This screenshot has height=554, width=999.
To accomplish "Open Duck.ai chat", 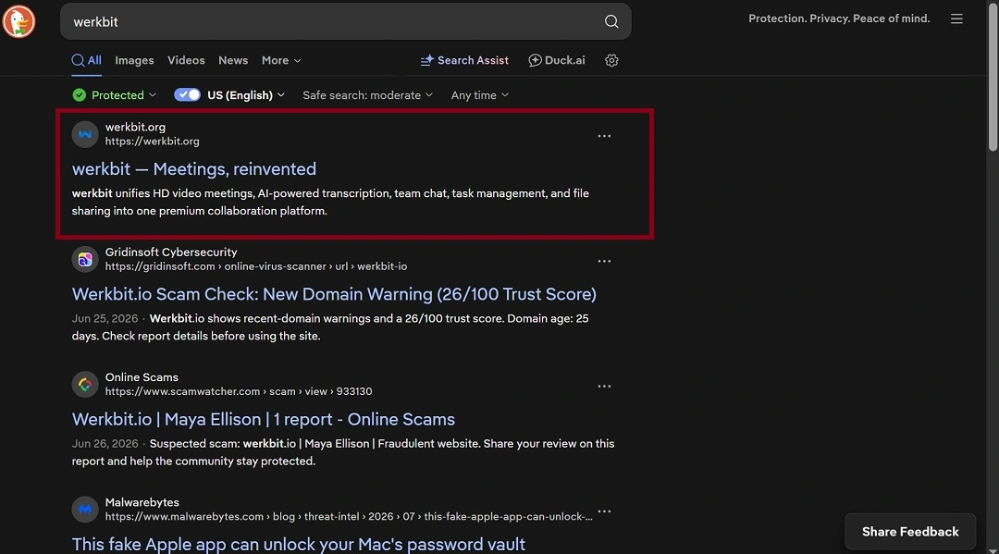I will tap(557, 60).
